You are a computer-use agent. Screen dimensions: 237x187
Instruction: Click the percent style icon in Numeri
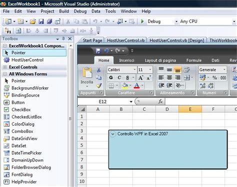(214, 78)
